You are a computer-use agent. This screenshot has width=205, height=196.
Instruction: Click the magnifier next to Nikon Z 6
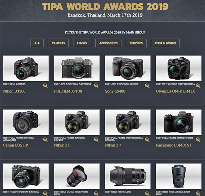[x=96, y=140]
